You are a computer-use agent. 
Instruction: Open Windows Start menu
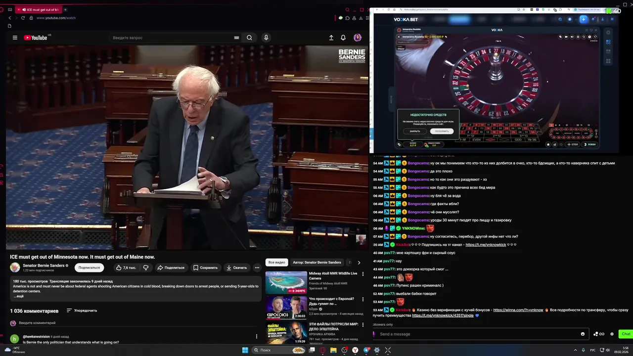245,350
